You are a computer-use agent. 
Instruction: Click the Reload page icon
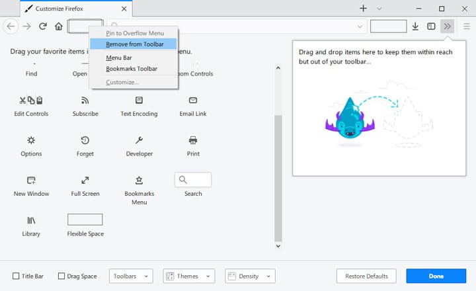click(43, 26)
